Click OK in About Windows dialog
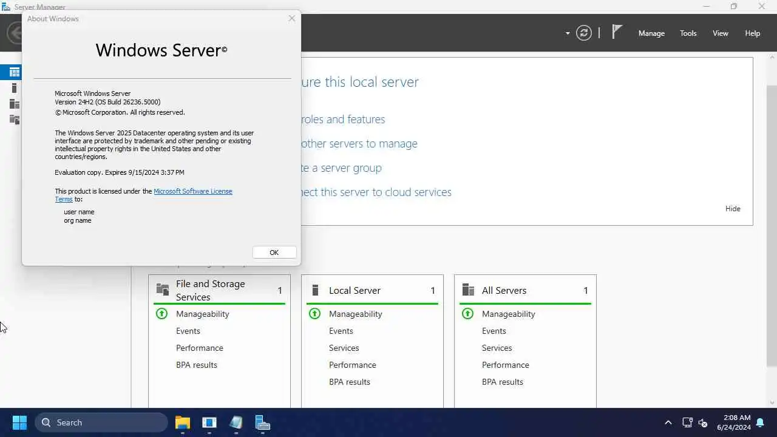This screenshot has height=437, width=777. (274, 252)
